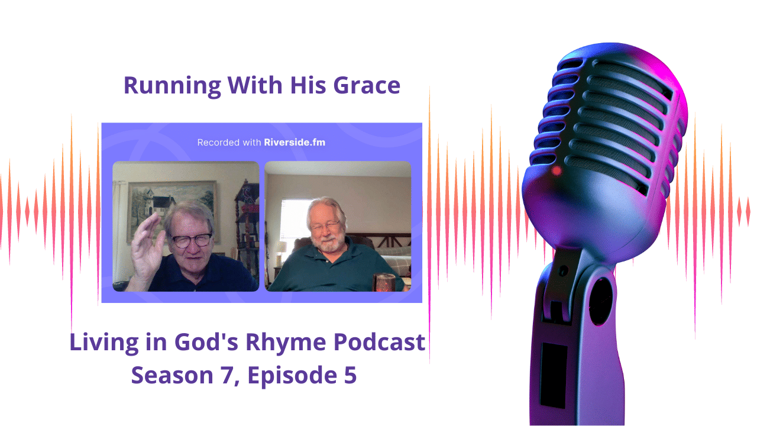Click the "Season 7, Episode 5" text
757x426 pixels.
click(244, 375)
